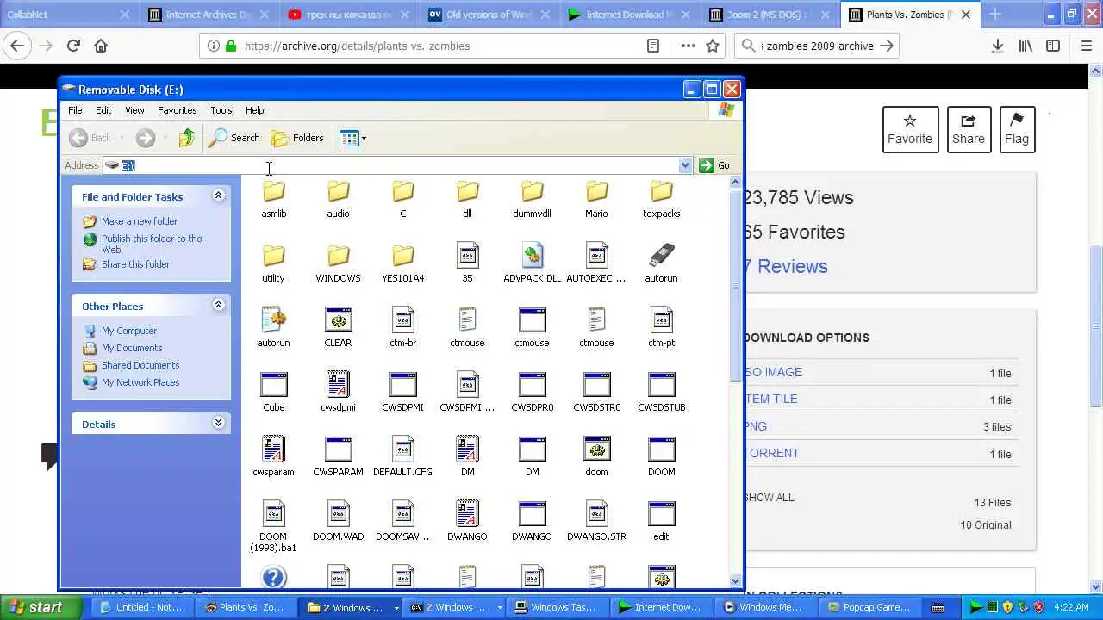1103x620 pixels.
Task: Expand the Explorer address bar dropdown
Action: pyautogui.click(x=685, y=165)
